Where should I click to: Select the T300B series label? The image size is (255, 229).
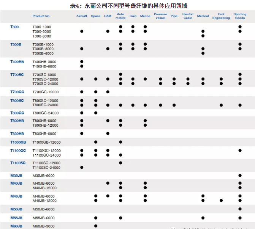pos(16,44)
